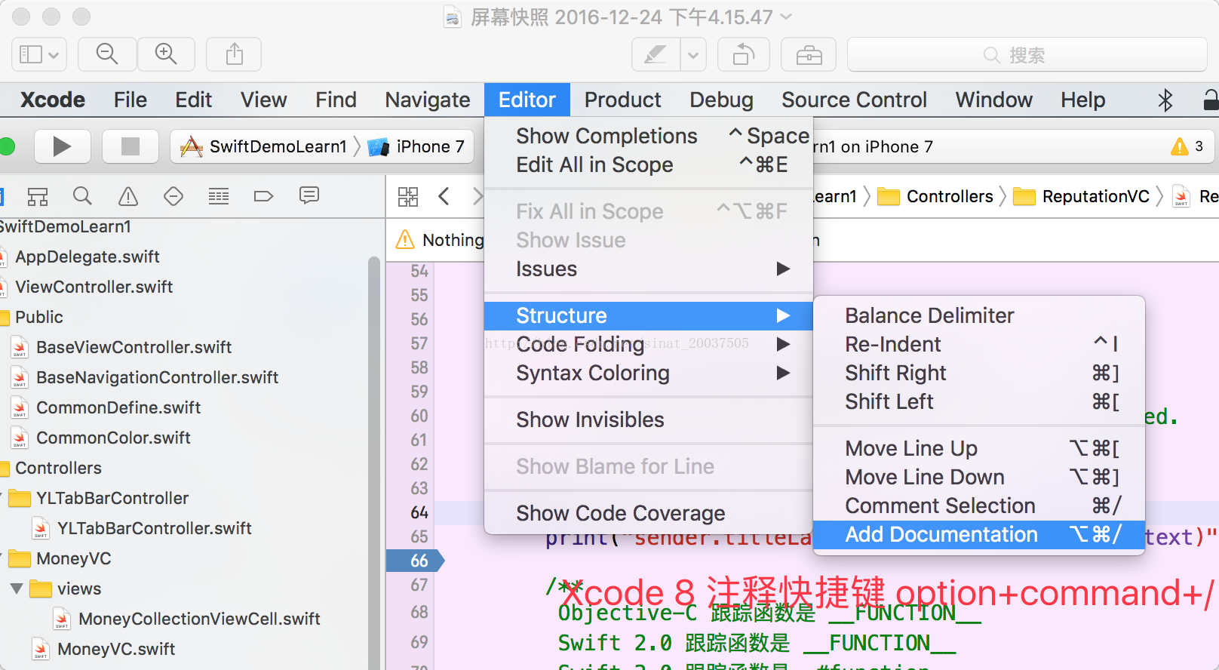Screen dimensions: 1219x670
Task: Select Shift Right
Action: (979, 373)
